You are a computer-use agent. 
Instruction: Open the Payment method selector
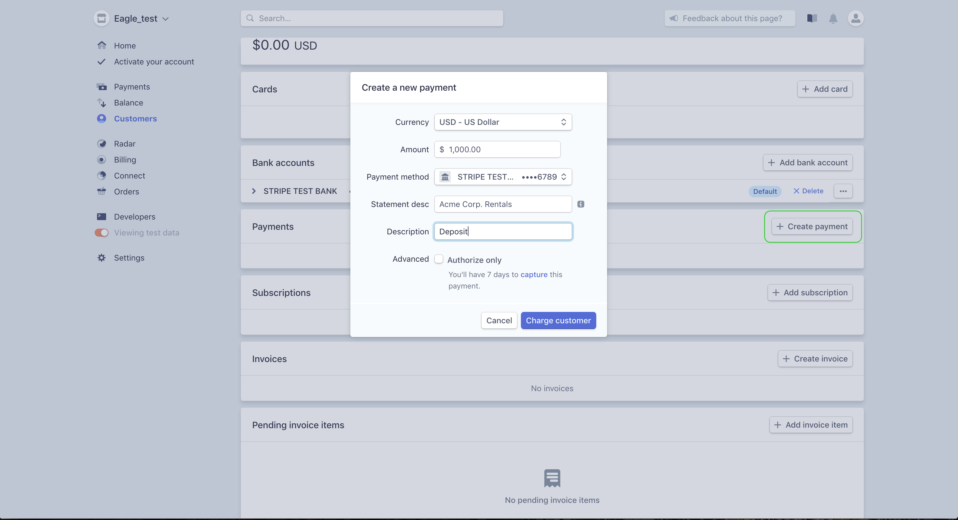[x=503, y=177]
